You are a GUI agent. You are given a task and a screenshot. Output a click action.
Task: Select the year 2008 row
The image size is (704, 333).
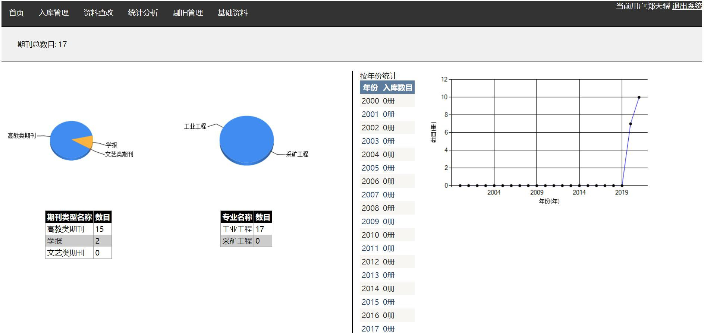(387, 208)
